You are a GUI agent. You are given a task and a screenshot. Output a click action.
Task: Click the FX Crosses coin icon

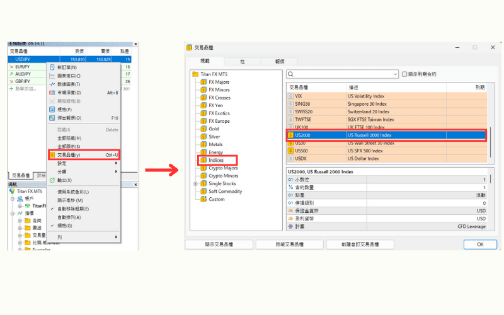[203, 98]
